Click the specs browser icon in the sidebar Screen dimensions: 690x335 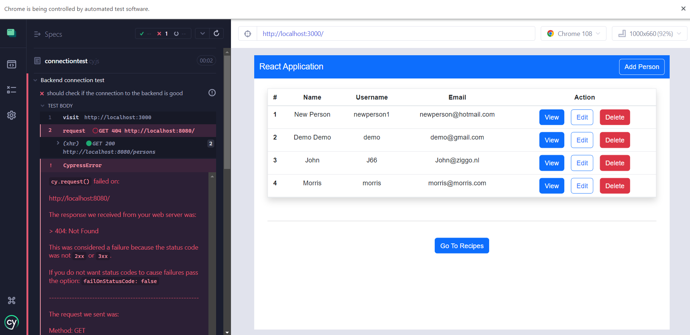pos(12,64)
